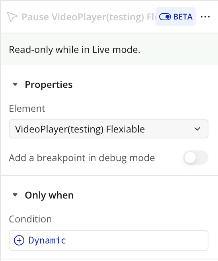Viewport: 218px width, 261px height.
Task: Click the Pause VideoPlayer(testing) action title
Action: point(89,17)
